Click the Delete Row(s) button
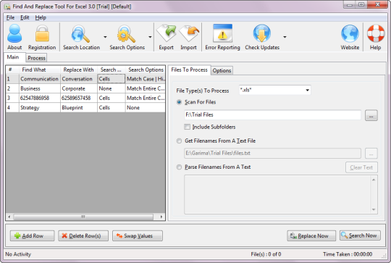The height and width of the screenshot is (263, 391). [x=83, y=235]
